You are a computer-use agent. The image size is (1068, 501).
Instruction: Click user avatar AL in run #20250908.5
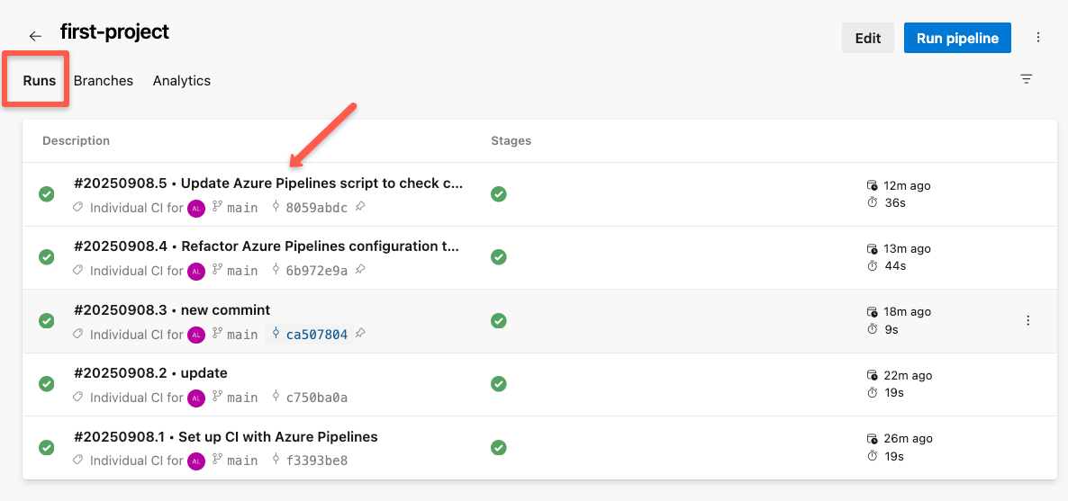point(196,209)
